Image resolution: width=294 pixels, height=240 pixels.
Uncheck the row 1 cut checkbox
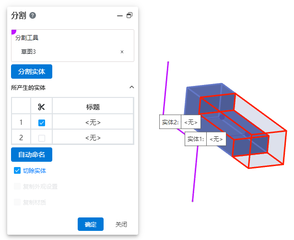tap(42, 123)
